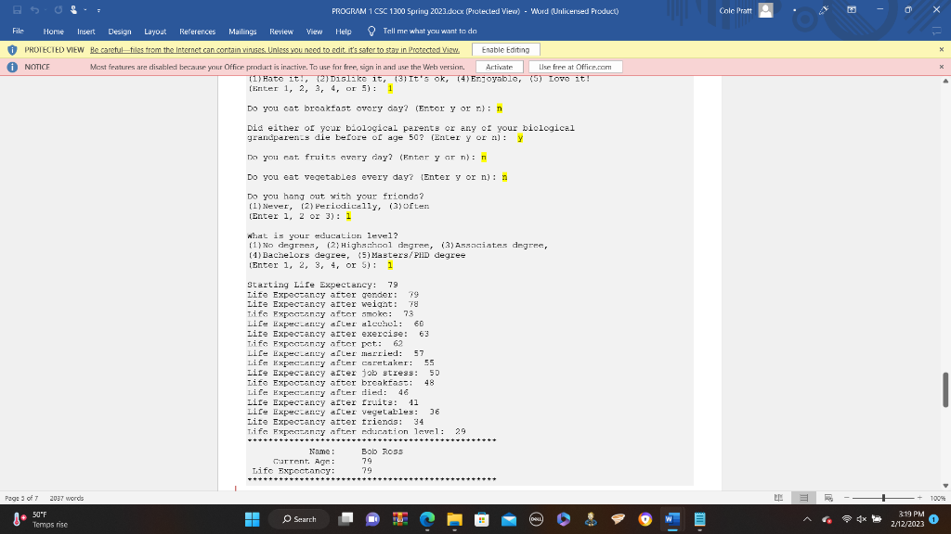This screenshot has height=534, width=951.
Task: Click 'Page 5 of 7' in status bar
Action: (x=21, y=498)
